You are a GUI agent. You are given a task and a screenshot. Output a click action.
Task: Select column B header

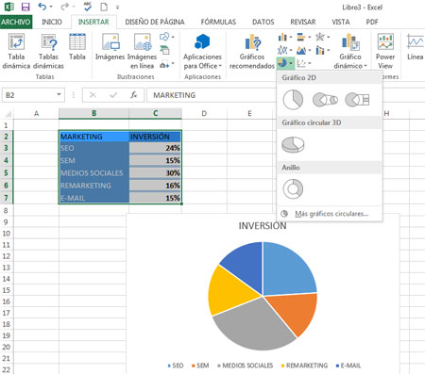click(93, 113)
